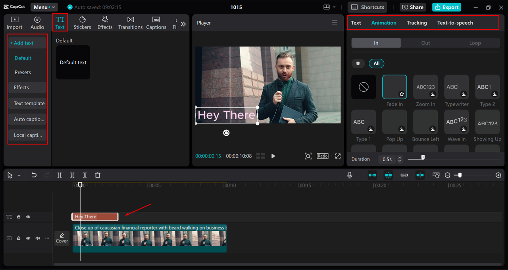
Task: Click the screenshot scan icon in player
Action: click(308, 156)
